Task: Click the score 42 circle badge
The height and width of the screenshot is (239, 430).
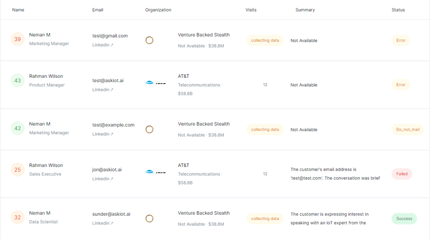Action: (18, 128)
